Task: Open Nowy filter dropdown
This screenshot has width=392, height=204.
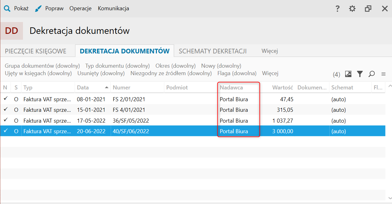Action: click(x=221, y=66)
